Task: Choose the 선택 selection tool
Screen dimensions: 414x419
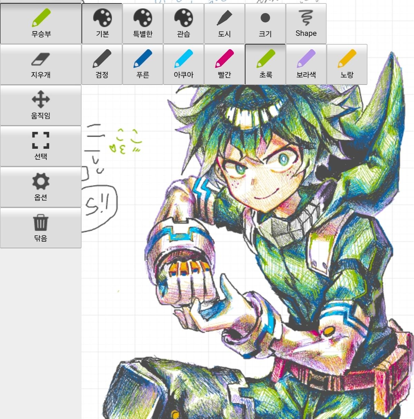Action: [x=41, y=146]
